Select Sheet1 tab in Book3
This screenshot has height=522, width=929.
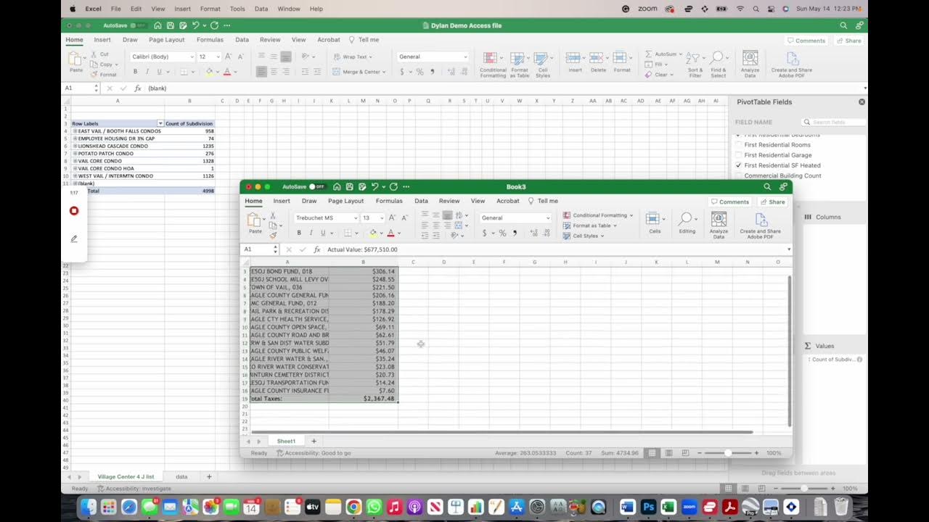[286, 441]
